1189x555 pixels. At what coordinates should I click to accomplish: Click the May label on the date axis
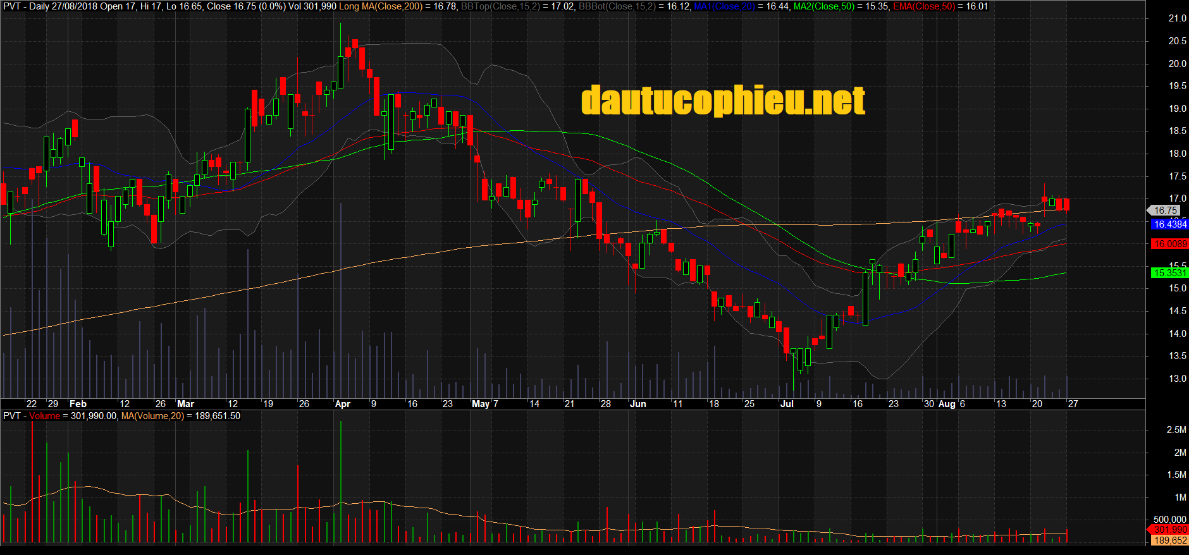point(481,404)
